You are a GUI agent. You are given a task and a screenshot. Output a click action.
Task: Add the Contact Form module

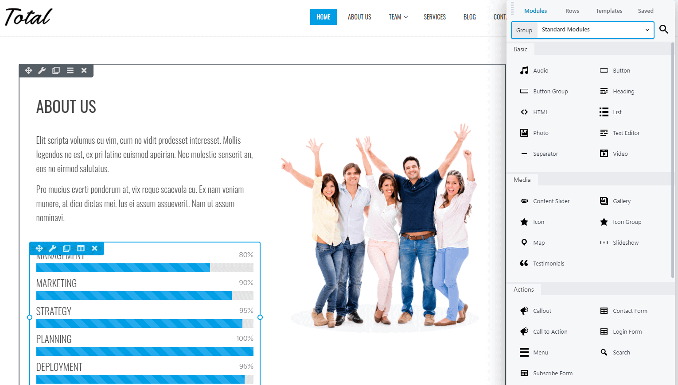pyautogui.click(x=623, y=311)
